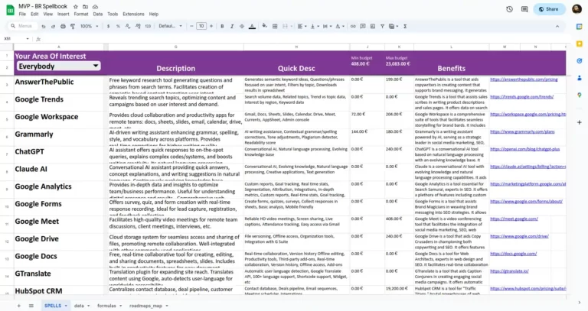This screenshot has width=588, height=311.
Task: Decrease the font size
Action: 191,26
